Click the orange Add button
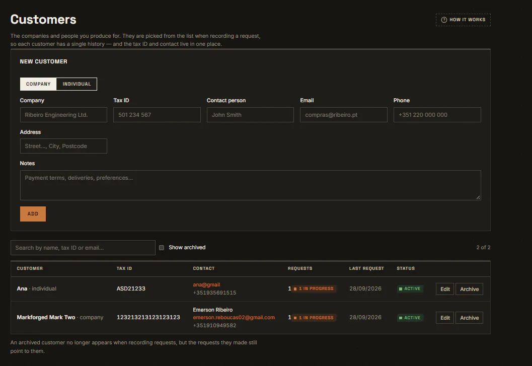 (33, 214)
